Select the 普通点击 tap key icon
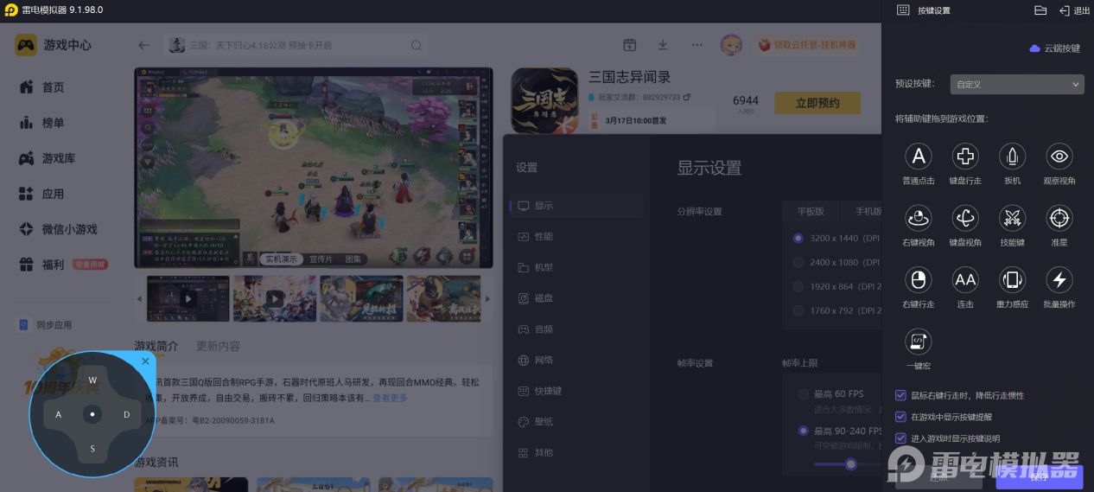1094x492 pixels. pos(919,157)
